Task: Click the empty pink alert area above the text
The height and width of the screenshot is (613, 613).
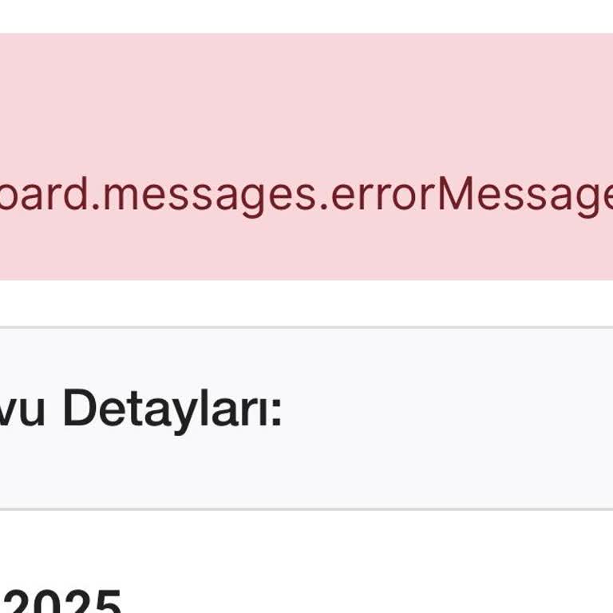Action: pos(306,101)
